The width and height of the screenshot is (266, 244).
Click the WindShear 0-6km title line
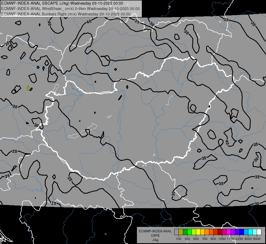[x=70, y=9]
